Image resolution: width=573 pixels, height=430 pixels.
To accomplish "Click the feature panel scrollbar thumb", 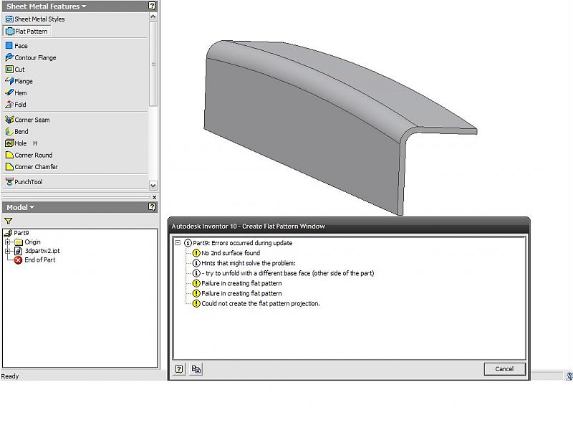I will point(153,64).
